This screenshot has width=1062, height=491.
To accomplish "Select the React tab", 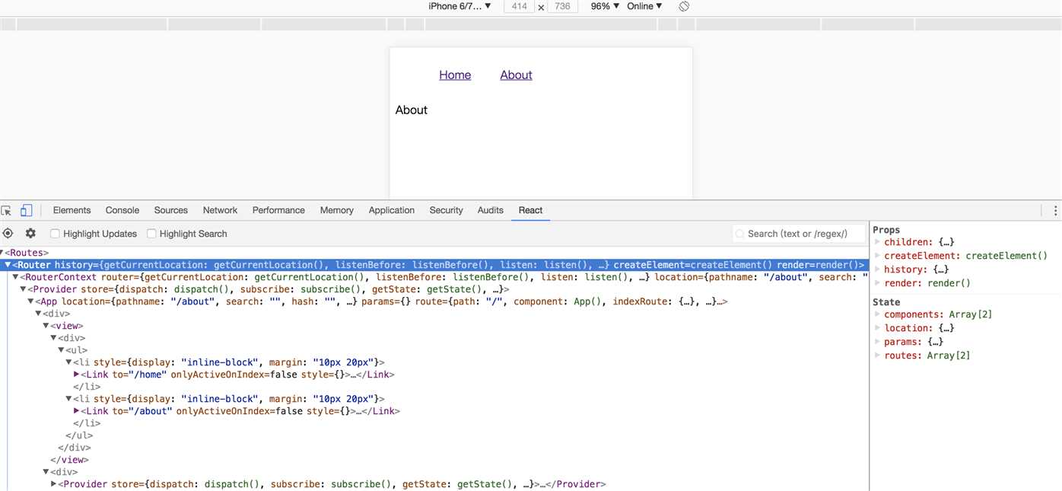I will pyautogui.click(x=531, y=211).
